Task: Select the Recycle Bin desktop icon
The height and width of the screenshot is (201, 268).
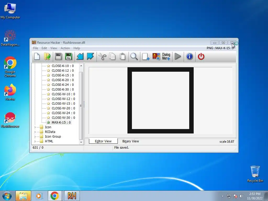Action: click(255, 174)
